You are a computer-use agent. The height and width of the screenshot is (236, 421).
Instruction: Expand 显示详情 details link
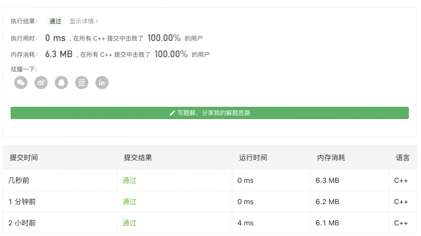tap(84, 21)
